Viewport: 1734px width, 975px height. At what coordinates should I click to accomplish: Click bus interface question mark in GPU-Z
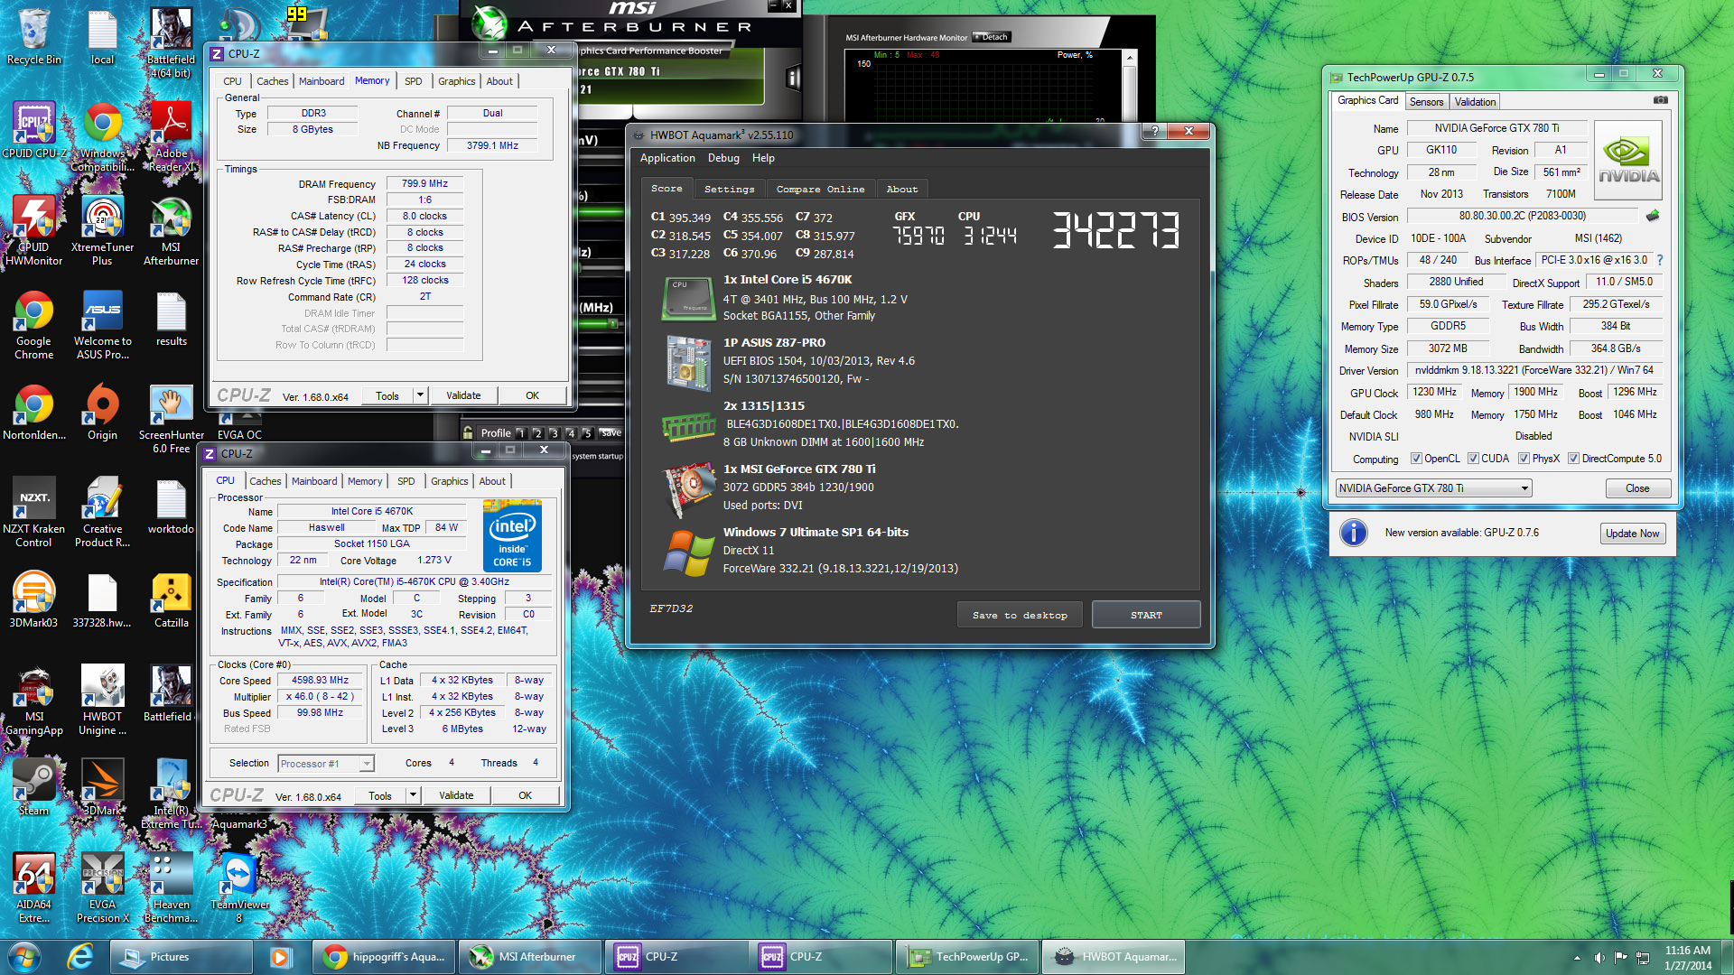tap(1660, 260)
